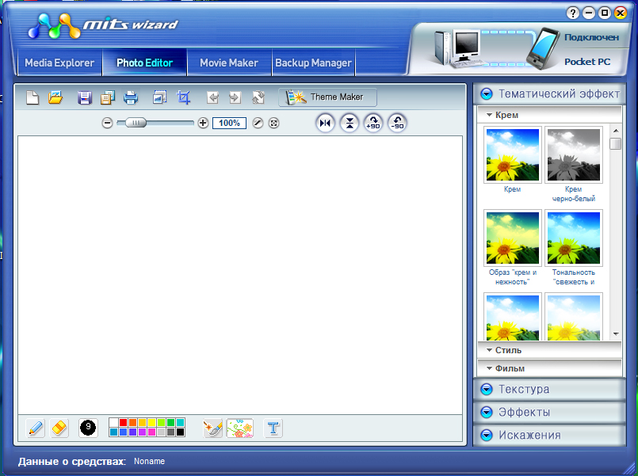Click the effects list scroll down arrow
The height and width of the screenshot is (476, 638).
[616, 334]
